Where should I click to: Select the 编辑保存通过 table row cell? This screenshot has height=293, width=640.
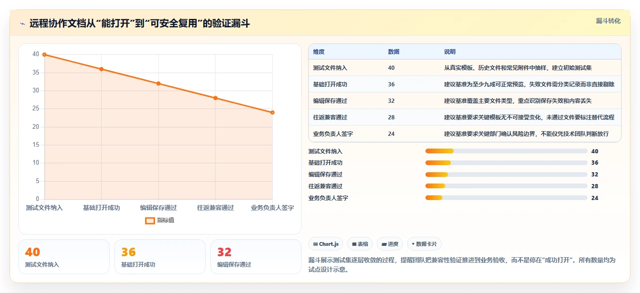330,101
